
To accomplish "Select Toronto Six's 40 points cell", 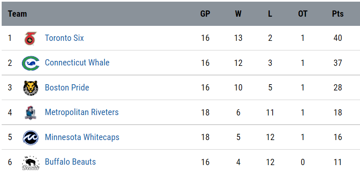I will point(338,38).
